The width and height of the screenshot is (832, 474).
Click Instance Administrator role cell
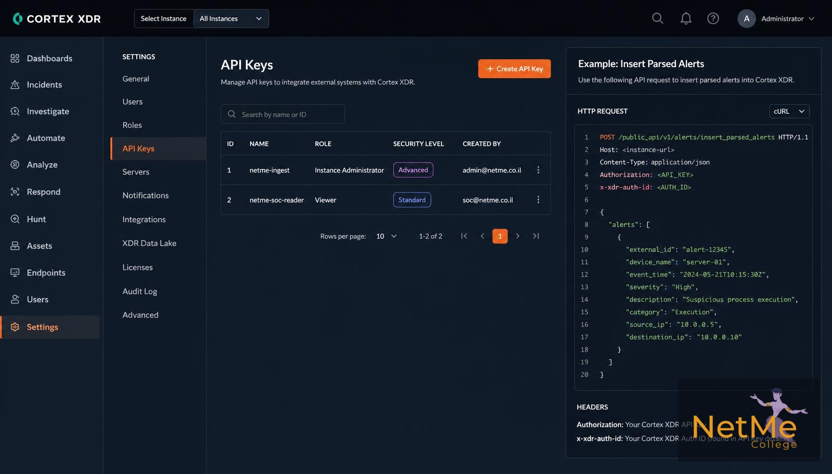[x=349, y=170]
